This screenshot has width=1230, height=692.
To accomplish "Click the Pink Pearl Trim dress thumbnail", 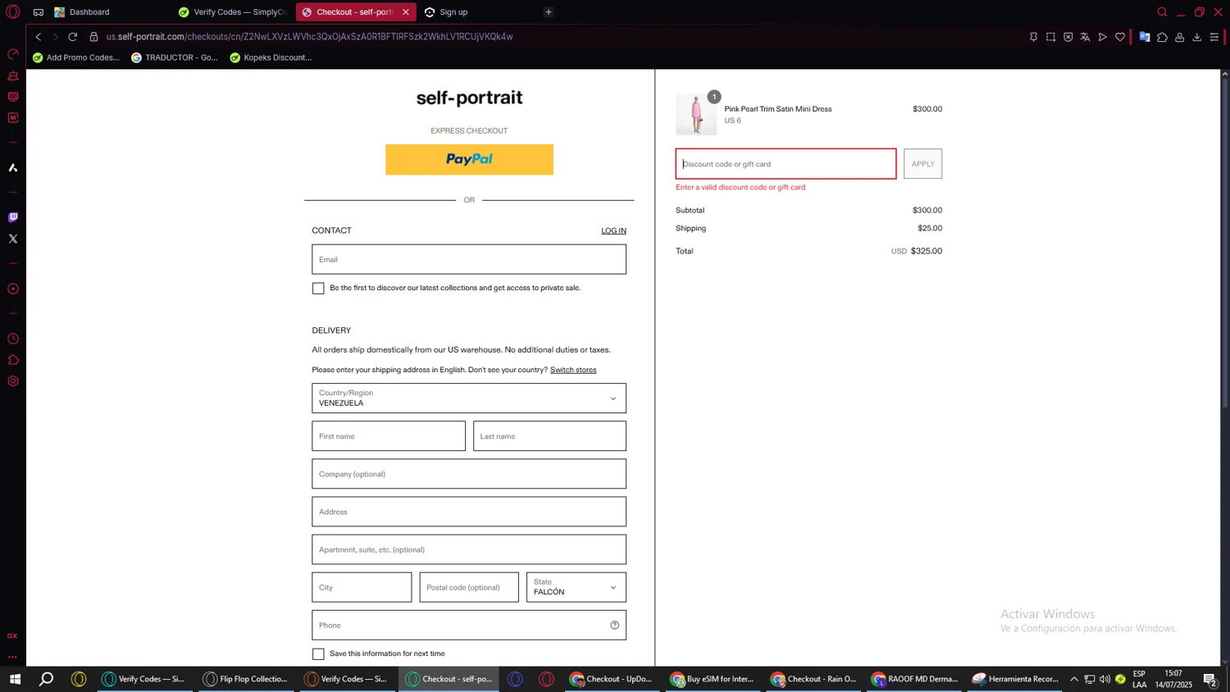I will pyautogui.click(x=696, y=115).
